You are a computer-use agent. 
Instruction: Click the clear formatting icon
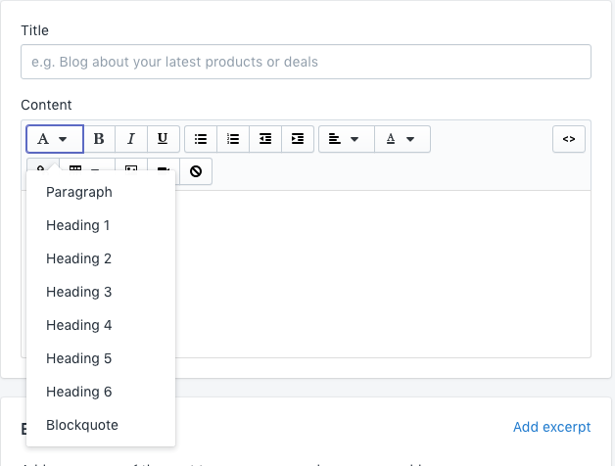[196, 171]
